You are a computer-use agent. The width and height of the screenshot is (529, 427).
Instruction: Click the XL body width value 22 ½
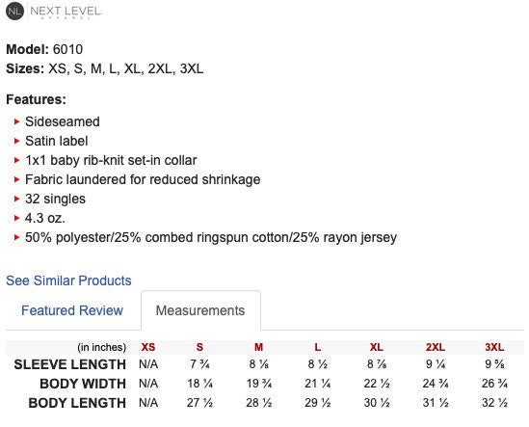[x=377, y=384]
